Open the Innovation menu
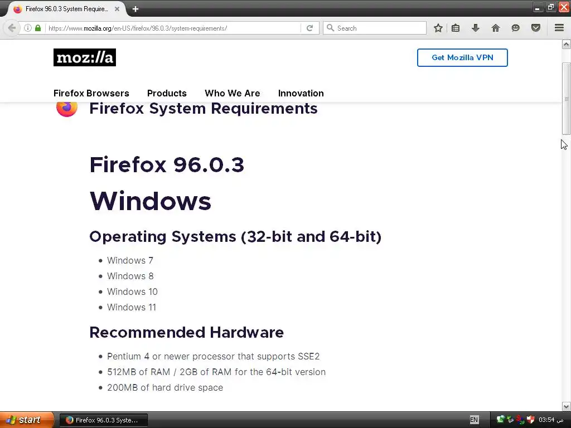The width and height of the screenshot is (571, 428). tap(301, 93)
